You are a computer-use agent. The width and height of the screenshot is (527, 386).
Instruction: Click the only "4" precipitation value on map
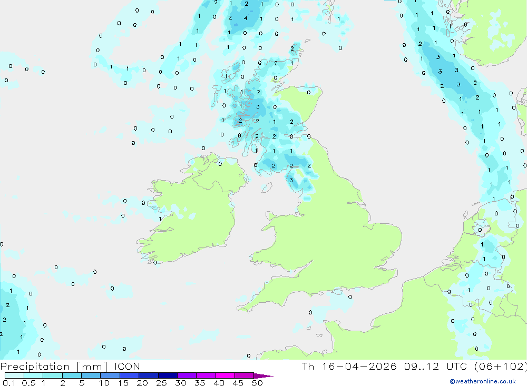click(246, 18)
